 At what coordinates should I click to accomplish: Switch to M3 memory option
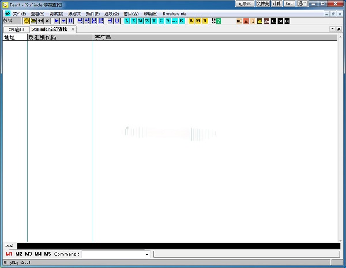click(x=28, y=254)
